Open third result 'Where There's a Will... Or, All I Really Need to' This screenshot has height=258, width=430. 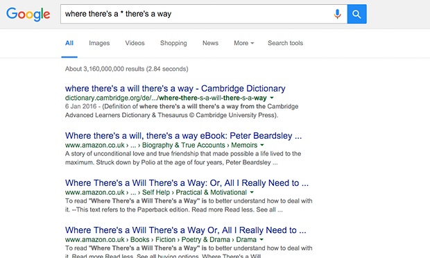187,182
